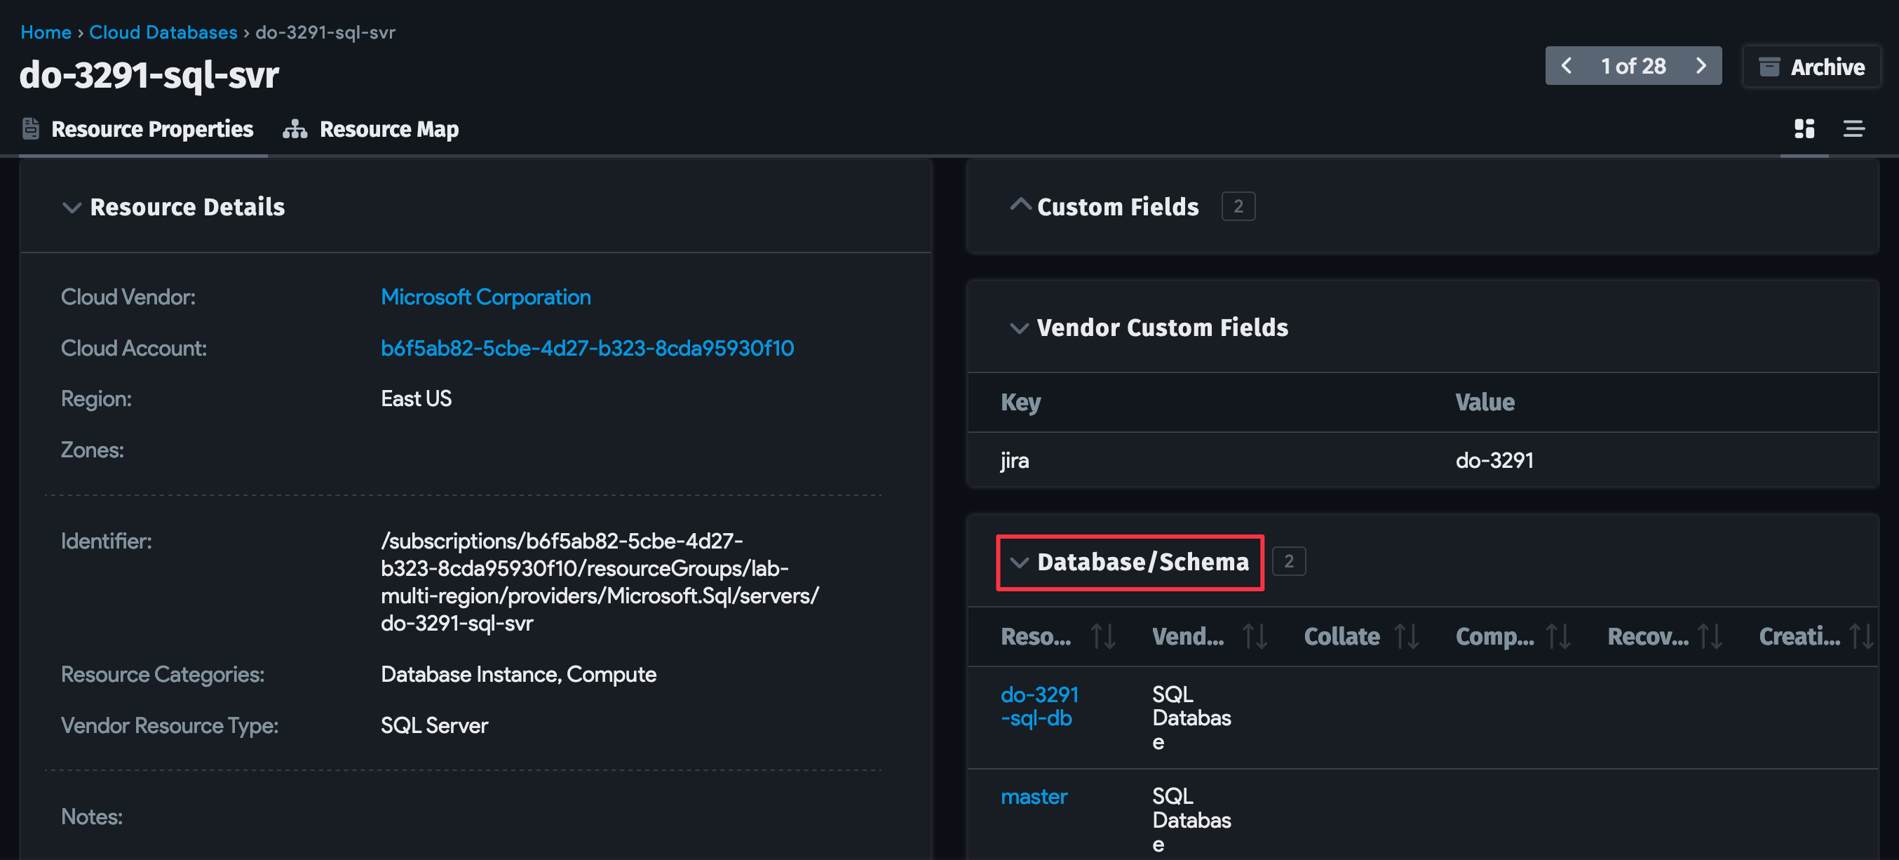This screenshot has width=1899, height=860.
Task: Click the card layout view icon
Action: click(x=1804, y=129)
